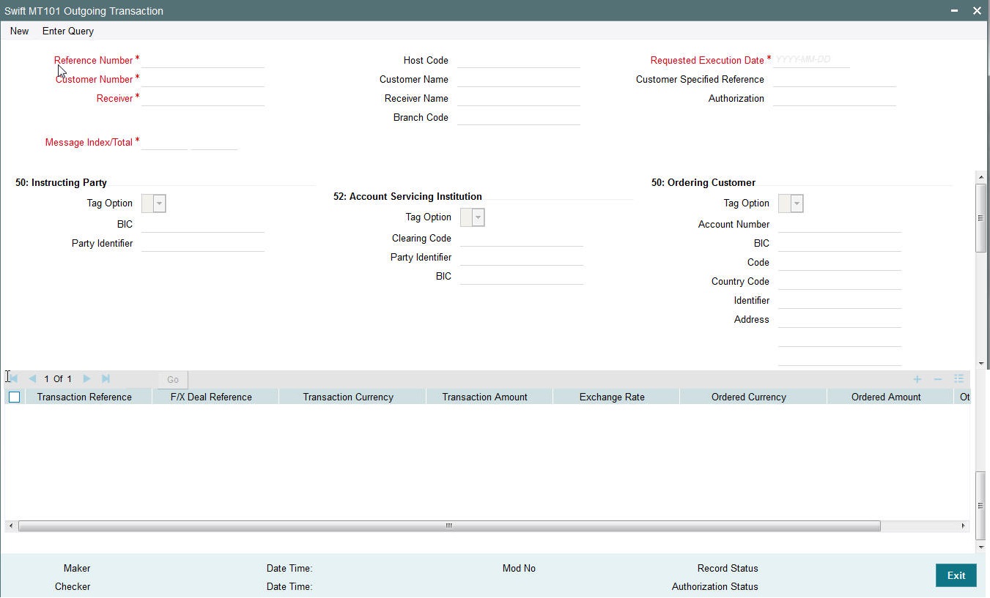Click down arrow of form section scrollbar
Screen dimensions: 990x598
(981, 363)
